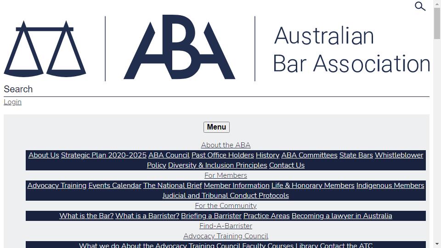Go to State Bars page
This screenshot has height=248, width=441.
coord(356,155)
